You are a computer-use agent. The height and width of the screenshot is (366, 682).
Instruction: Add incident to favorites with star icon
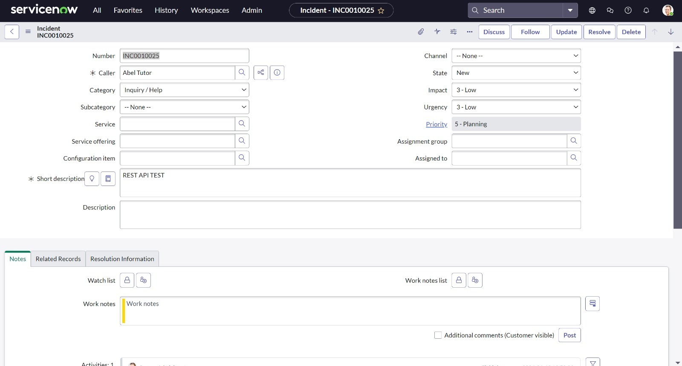point(381,11)
